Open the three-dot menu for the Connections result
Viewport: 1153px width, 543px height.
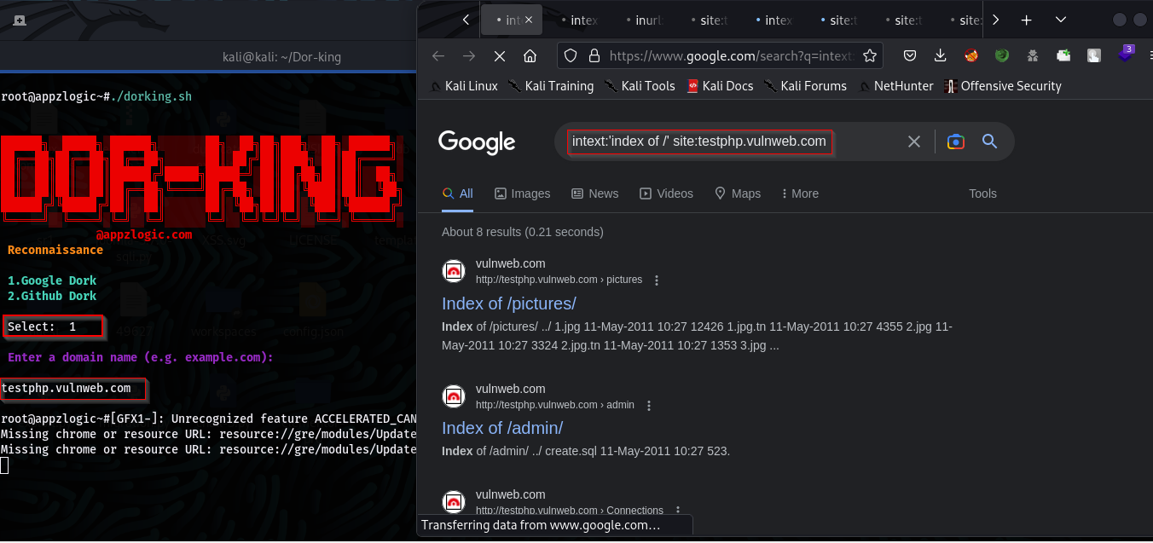[678, 511]
